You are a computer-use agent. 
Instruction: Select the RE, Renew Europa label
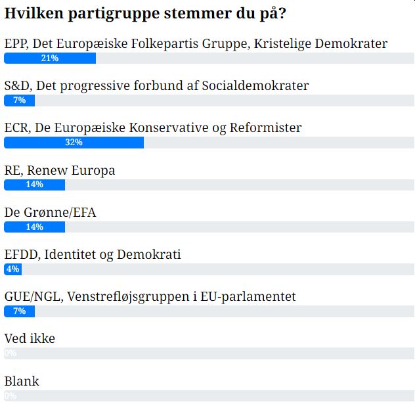coord(60,170)
